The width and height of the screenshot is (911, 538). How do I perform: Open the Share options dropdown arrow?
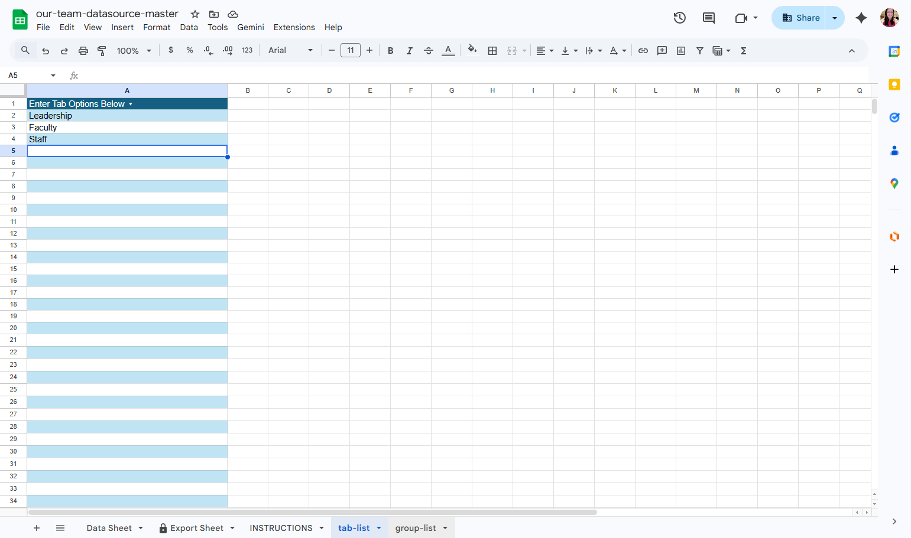(x=835, y=18)
